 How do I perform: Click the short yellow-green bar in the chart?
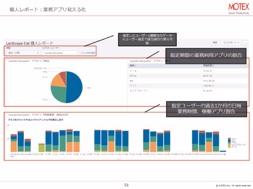pos(41,148)
